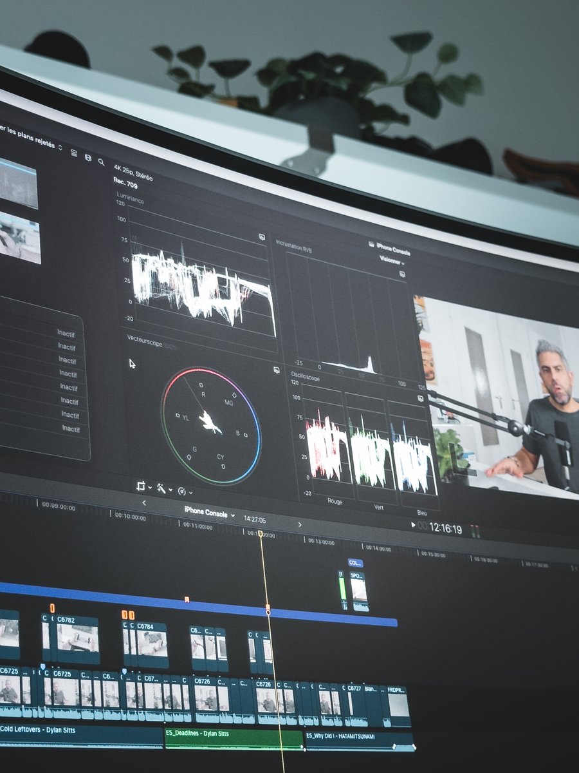Click the 4K 25p, Stéréo format text
Viewport: 579px width, 773px height.
pos(133,171)
